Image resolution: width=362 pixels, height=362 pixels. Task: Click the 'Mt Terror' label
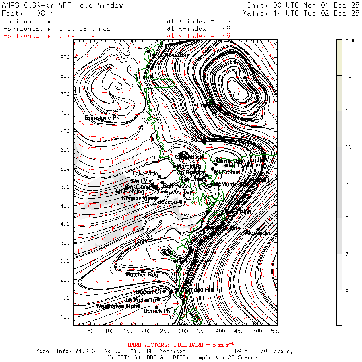point(241,166)
